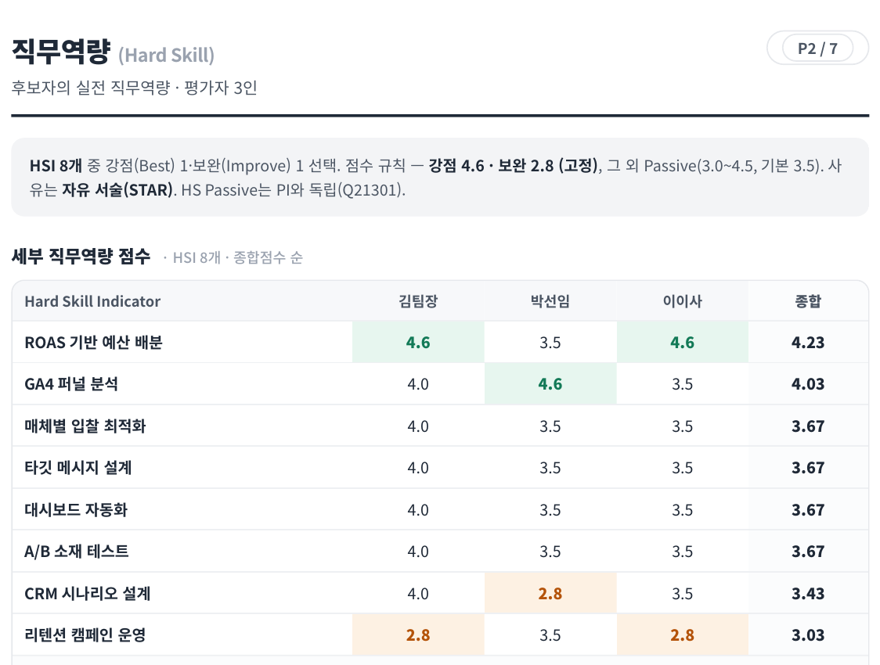The height and width of the screenshot is (665, 880).
Task: Click the 3.67 total for 타깃 메시지 설계
Action: pyautogui.click(x=808, y=468)
